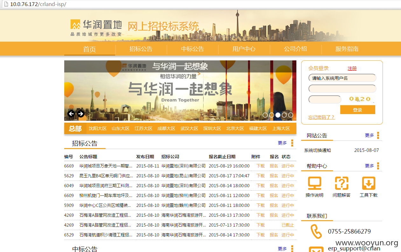401x252 pixels.
Task: Open tender title 昆玉九里B4区单元铜门供应...
Action: [x=106, y=176]
